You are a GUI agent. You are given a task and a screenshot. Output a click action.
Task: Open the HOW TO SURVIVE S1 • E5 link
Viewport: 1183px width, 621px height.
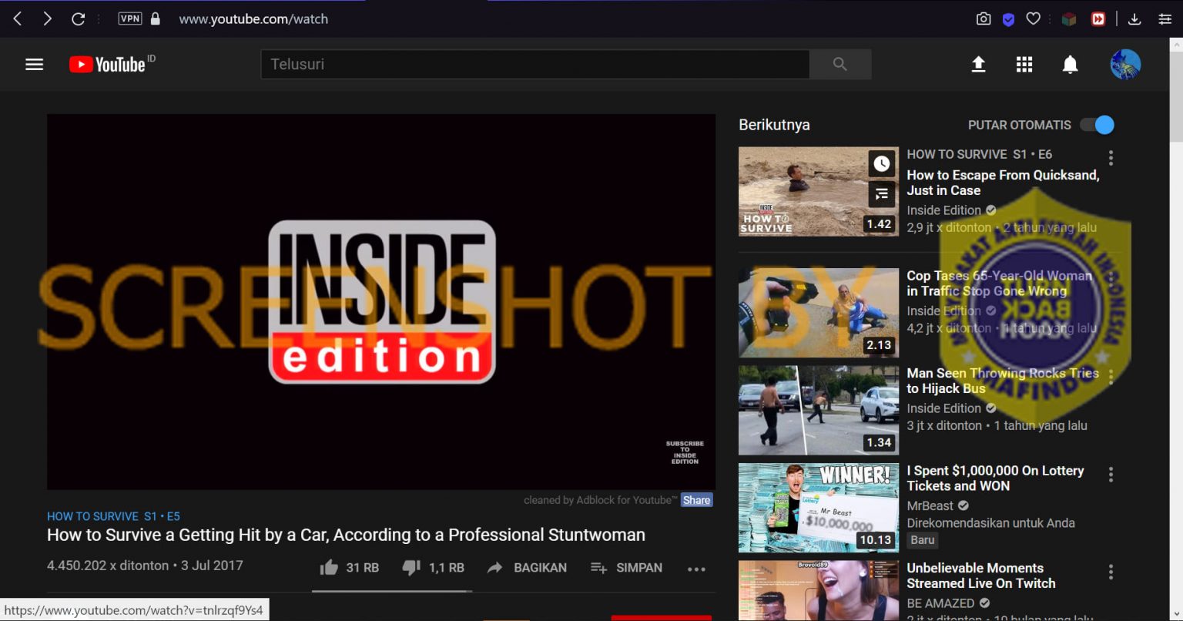pos(113,516)
